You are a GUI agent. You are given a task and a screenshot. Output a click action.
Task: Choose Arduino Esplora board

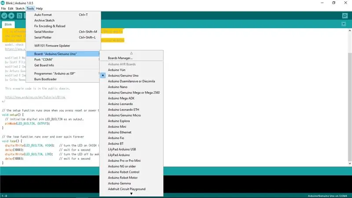point(131,121)
